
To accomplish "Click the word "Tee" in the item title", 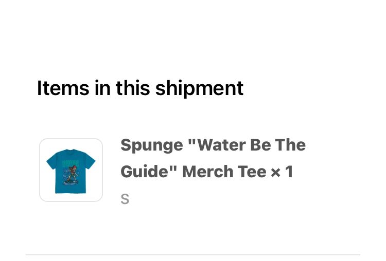I will (x=252, y=172).
